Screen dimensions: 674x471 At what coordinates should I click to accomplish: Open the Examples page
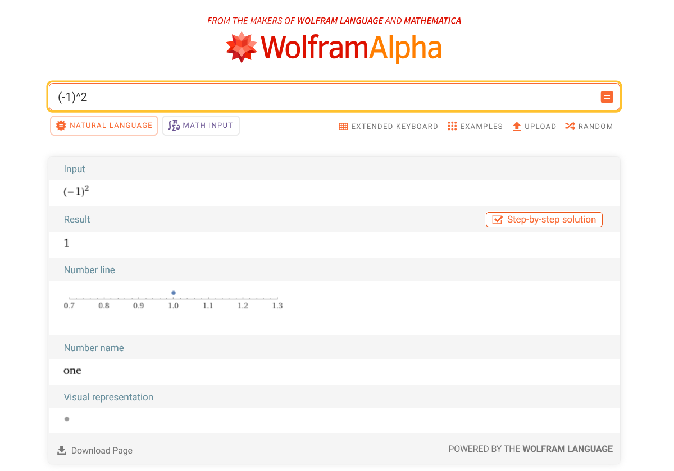point(475,127)
